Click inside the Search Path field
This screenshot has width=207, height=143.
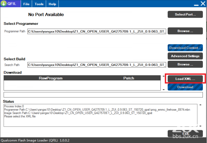pos(97,65)
